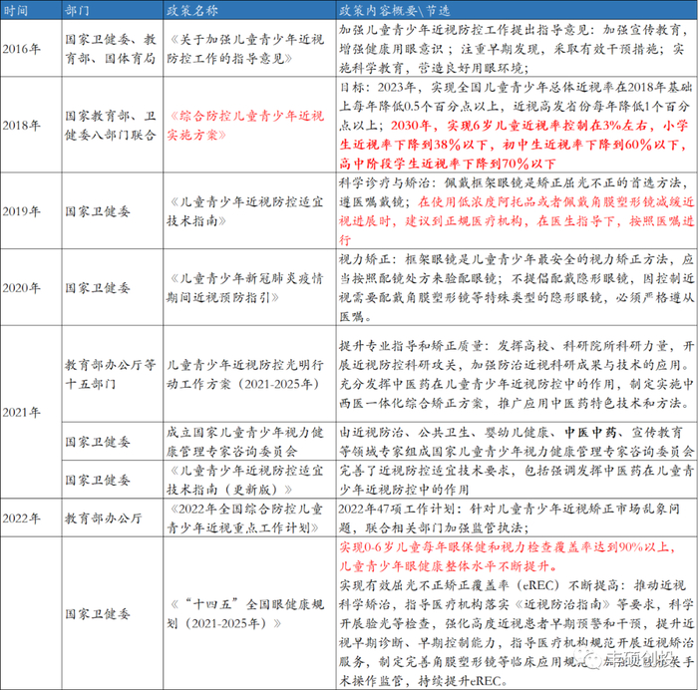This screenshot has height=690, width=698.
Task: Click summary starting 由近视防治、公共卫生、婴幼儿健康
Action: 517,442
